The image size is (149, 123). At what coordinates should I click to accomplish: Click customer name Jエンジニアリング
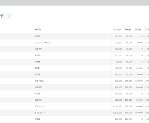[x=43, y=43]
